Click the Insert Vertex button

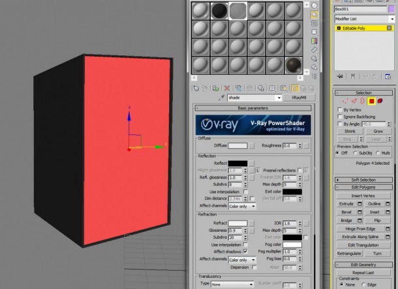point(363,196)
